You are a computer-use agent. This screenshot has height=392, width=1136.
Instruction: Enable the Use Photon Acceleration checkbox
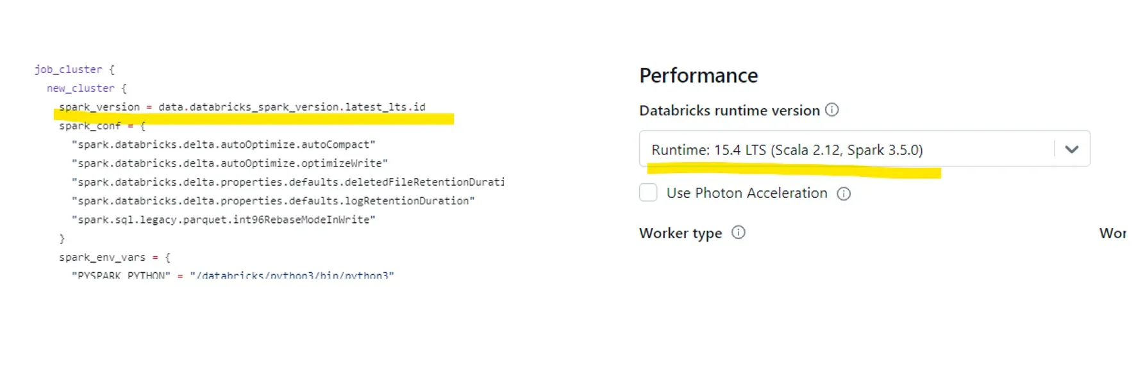pyautogui.click(x=648, y=193)
